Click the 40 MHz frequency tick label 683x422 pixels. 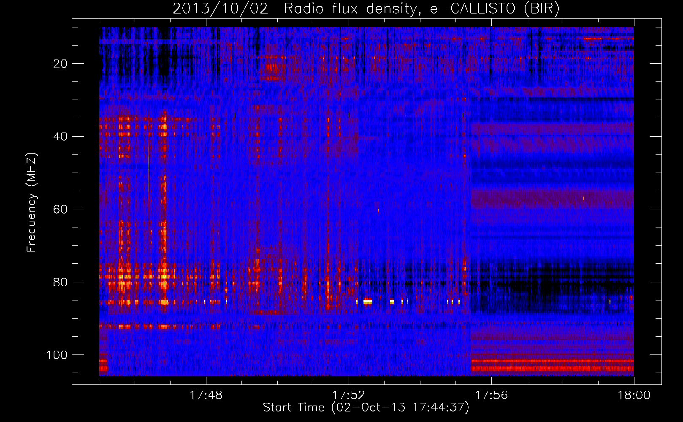point(60,137)
